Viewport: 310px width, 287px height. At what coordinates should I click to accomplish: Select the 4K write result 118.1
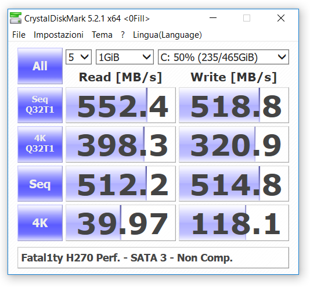tap(234, 223)
